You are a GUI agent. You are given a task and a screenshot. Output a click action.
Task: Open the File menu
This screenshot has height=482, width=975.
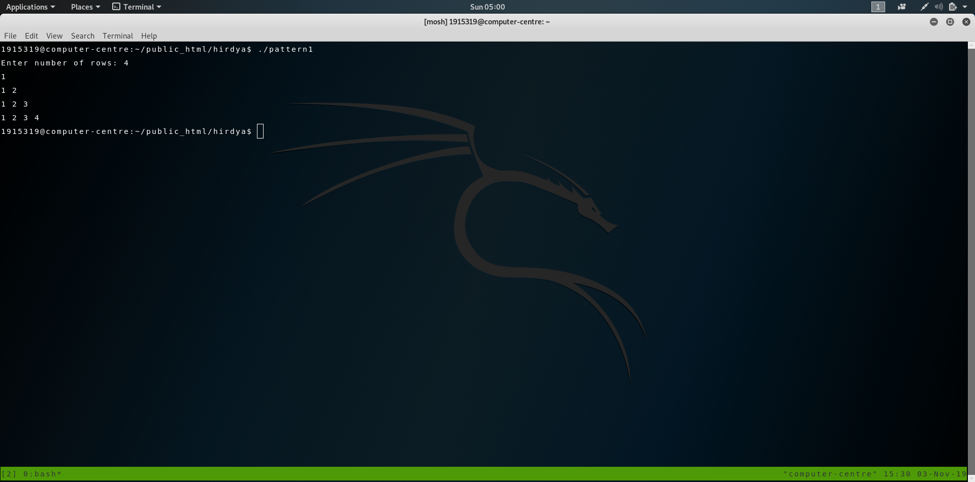coord(10,36)
